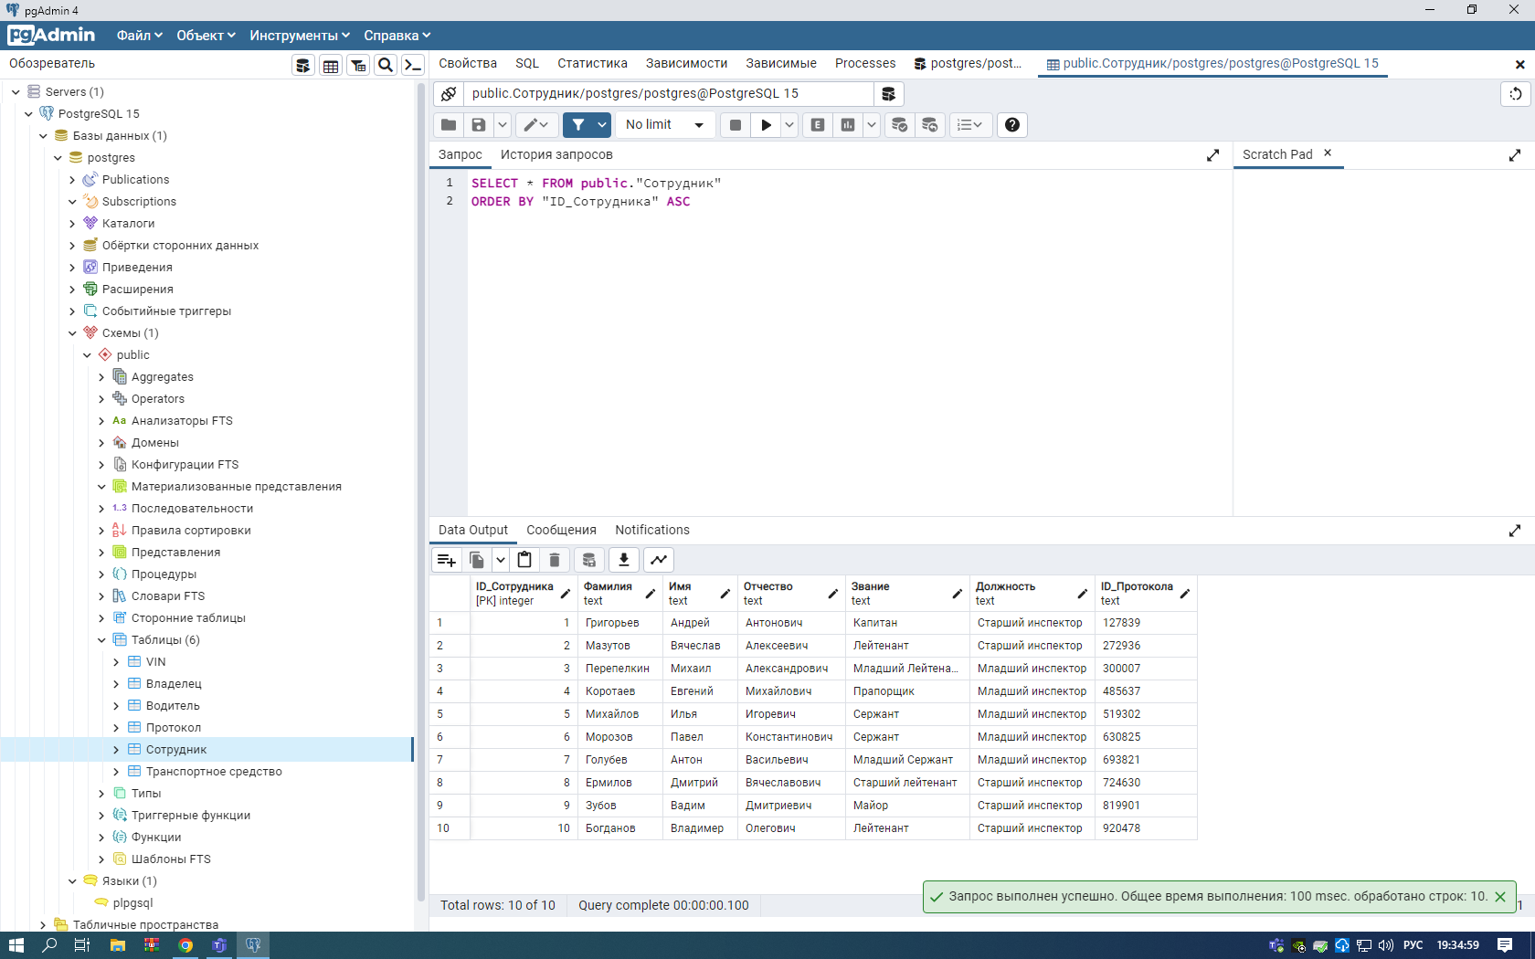
Task: Expand the Publications tree node
Action: (72, 180)
